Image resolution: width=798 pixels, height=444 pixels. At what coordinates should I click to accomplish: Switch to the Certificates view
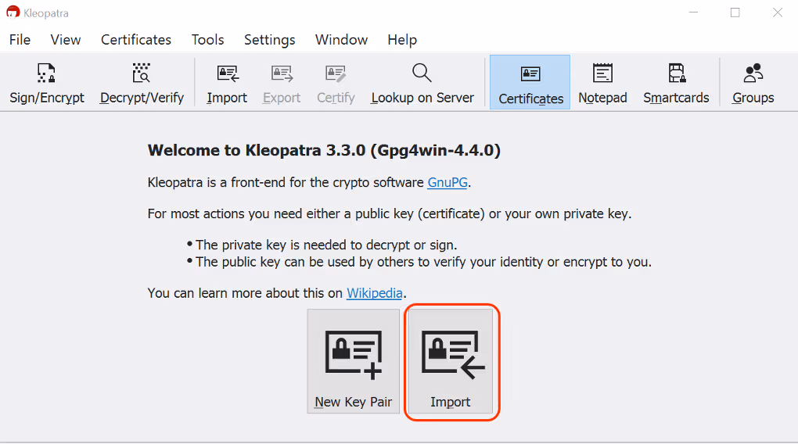tap(530, 83)
